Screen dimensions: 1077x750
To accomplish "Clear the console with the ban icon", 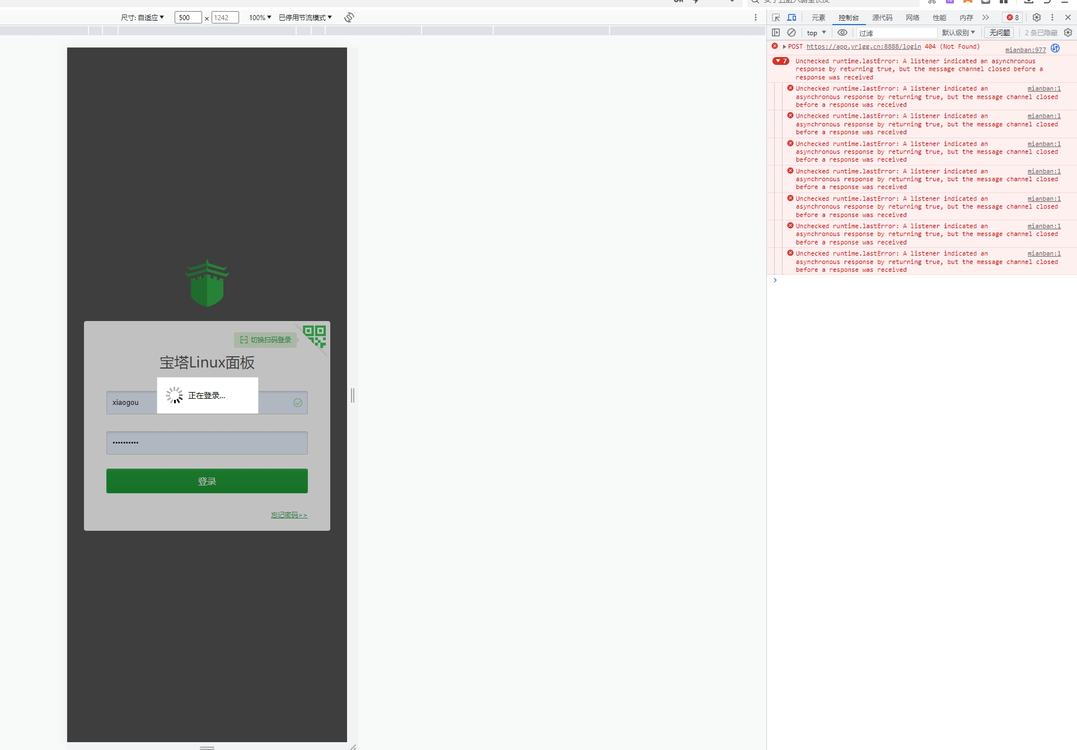I will coord(792,32).
